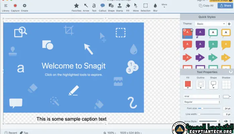Open the Arial font dropdown
This screenshot has height=134, width=234.
pyautogui.click(x=202, y=96)
